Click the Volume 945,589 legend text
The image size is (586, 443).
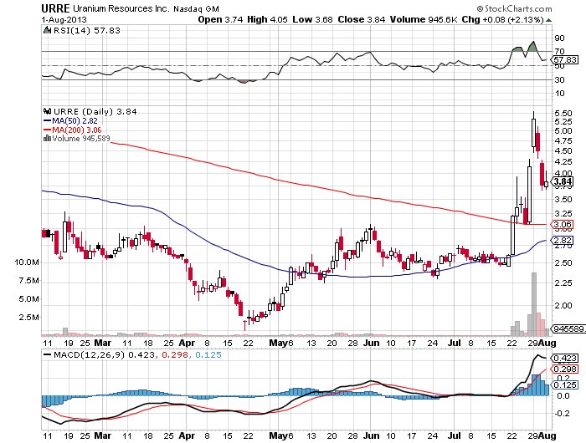[x=81, y=139]
